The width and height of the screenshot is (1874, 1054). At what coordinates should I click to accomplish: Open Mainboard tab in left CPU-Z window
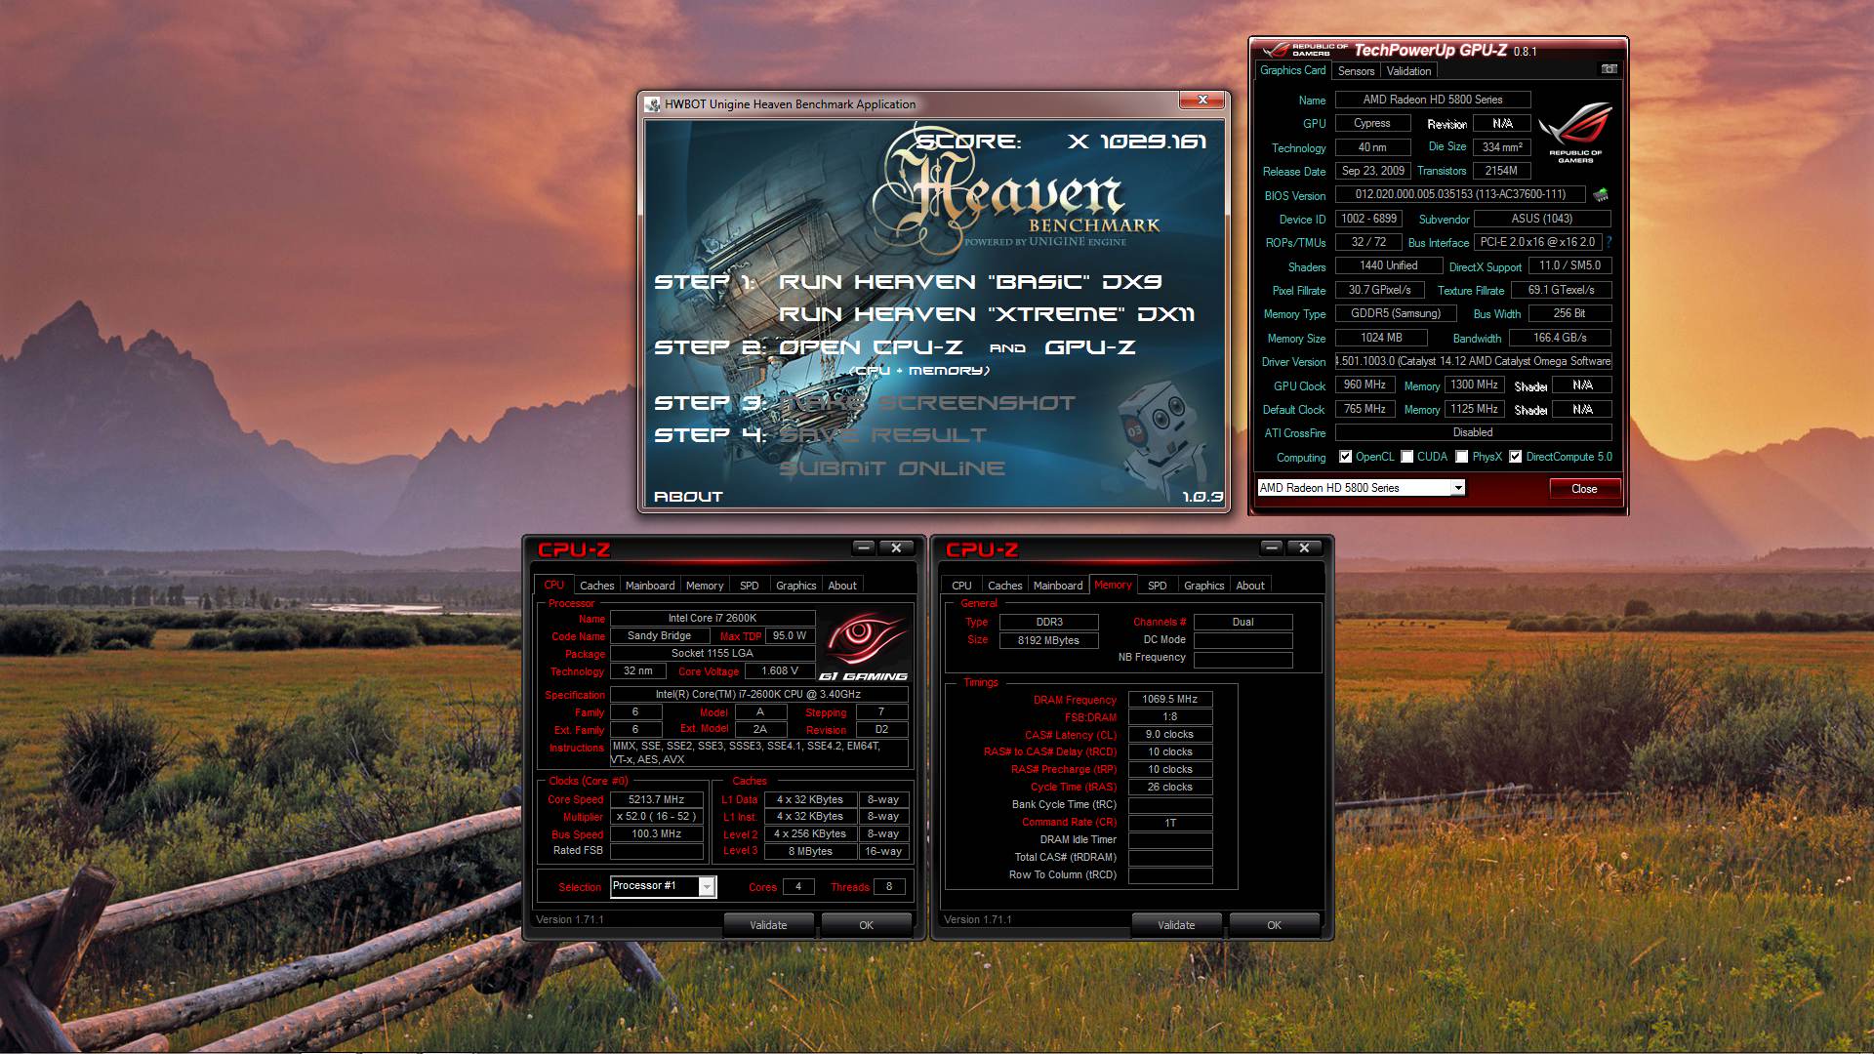pyautogui.click(x=650, y=586)
